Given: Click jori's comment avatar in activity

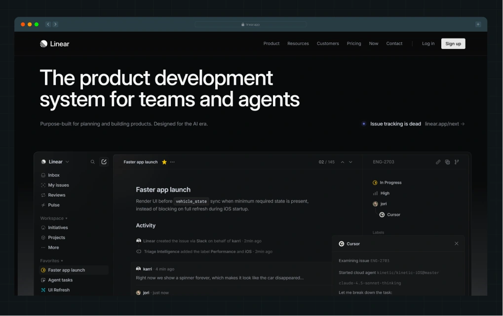Looking at the screenshot, I should click(x=138, y=293).
